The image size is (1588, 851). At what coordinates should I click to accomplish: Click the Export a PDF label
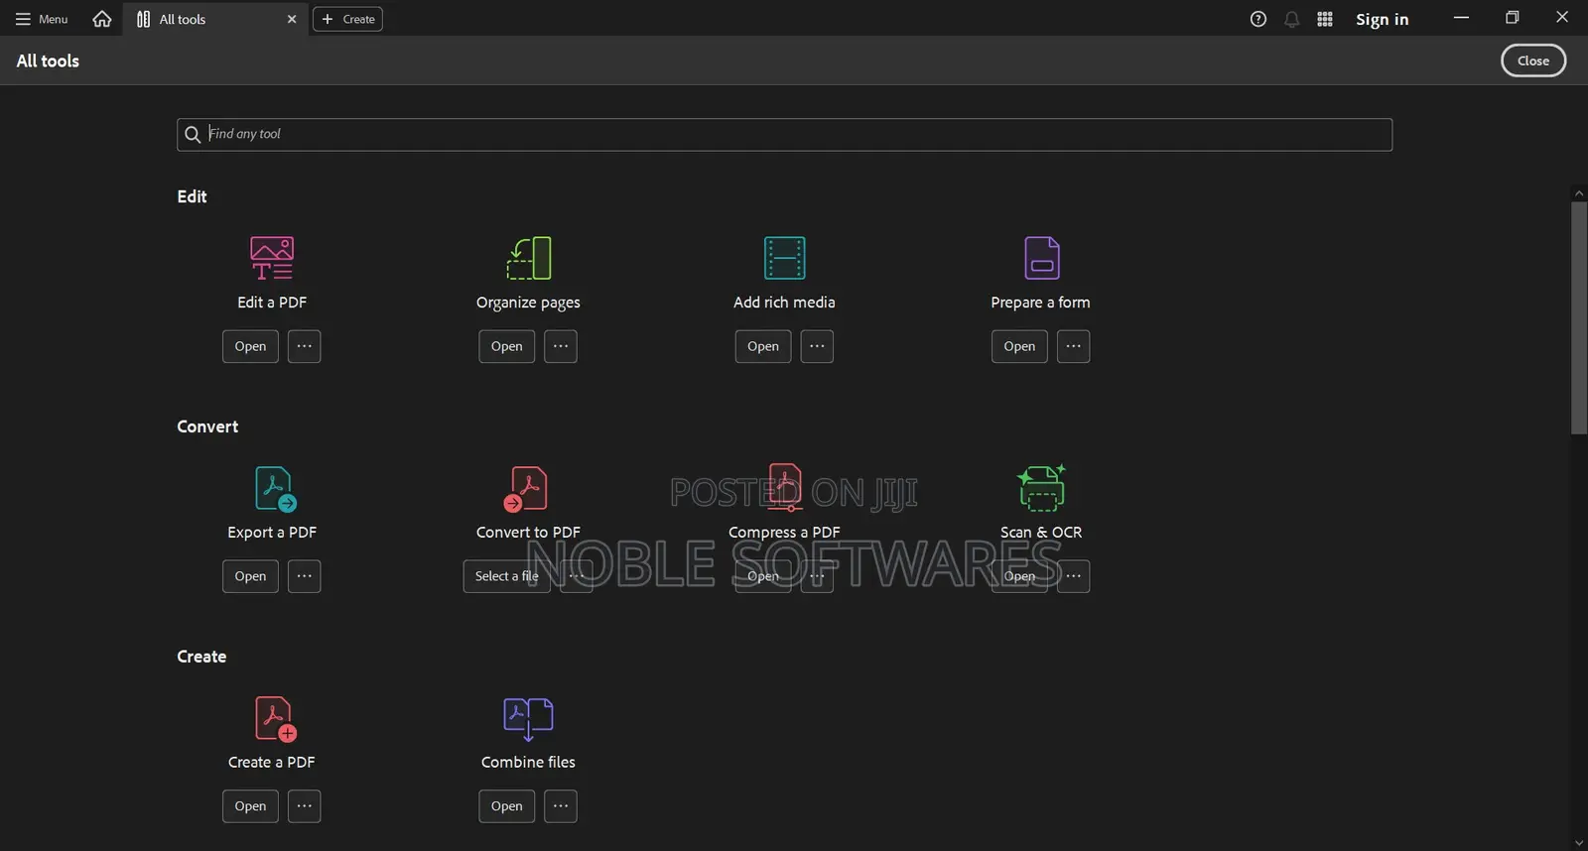click(272, 533)
